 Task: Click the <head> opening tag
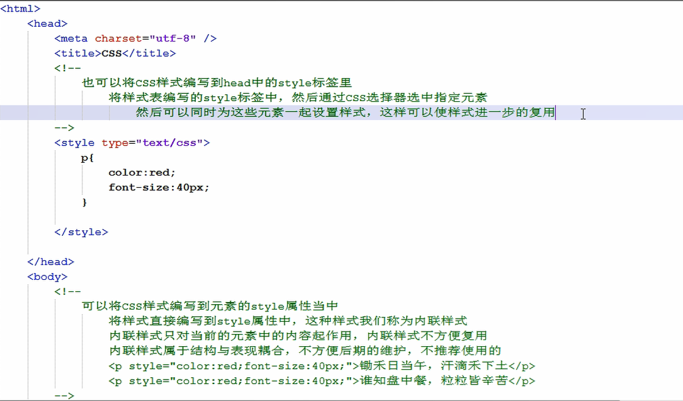47,23
